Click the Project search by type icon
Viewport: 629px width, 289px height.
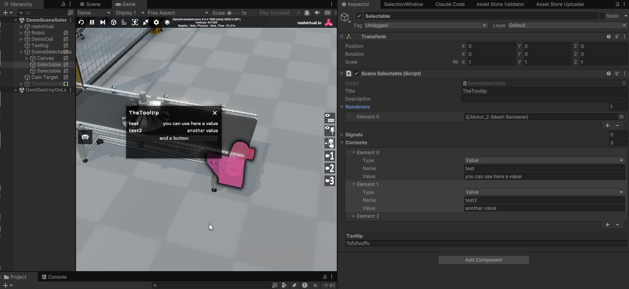point(284,285)
